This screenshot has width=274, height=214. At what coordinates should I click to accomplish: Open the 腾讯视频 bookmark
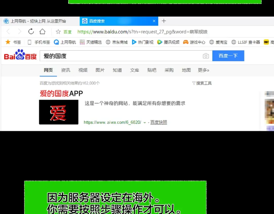[168, 42]
